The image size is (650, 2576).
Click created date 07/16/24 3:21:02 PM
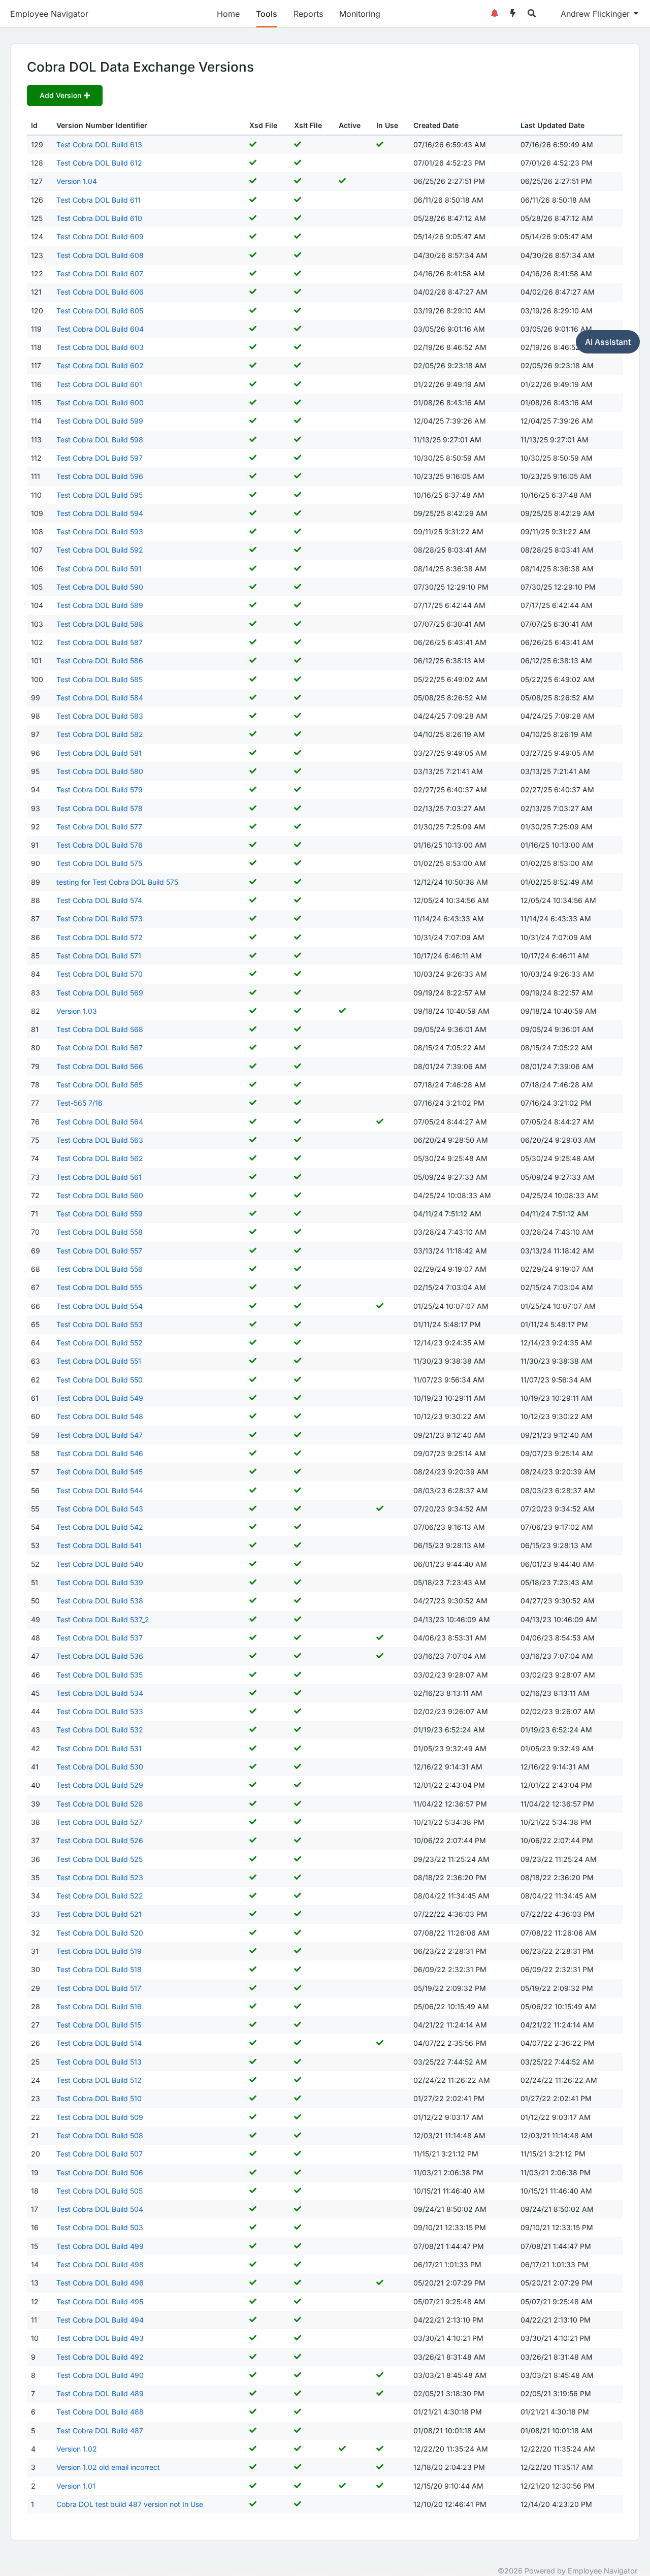click(449, 1103)
